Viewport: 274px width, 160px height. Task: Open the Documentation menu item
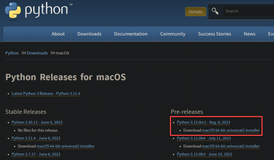coord(131,34)
